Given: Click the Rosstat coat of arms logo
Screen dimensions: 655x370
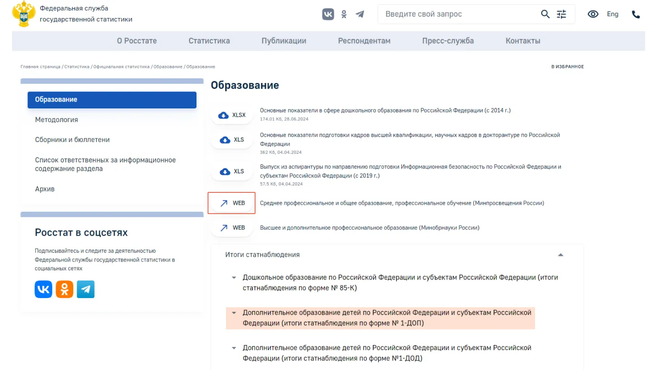Looking at the screenshot, I should 23,14.
